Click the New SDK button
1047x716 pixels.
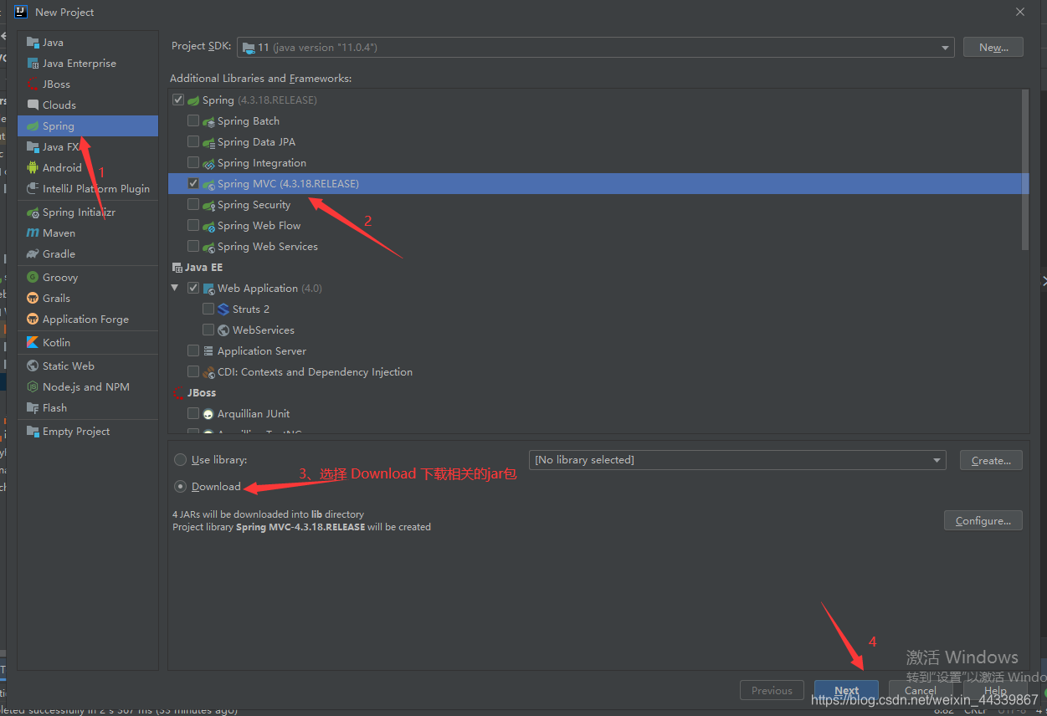pos(993,48)
